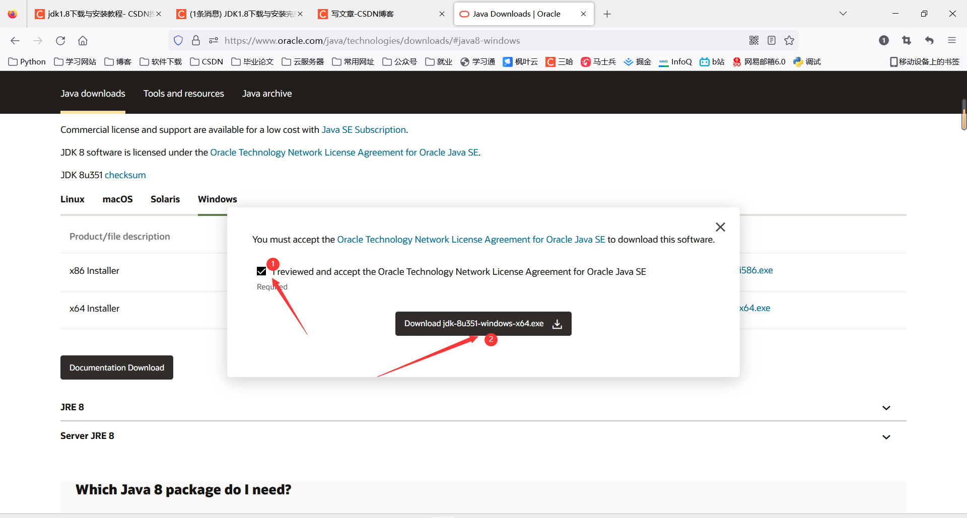
Task: Open b站 bookmark
Action: (712, 62)
